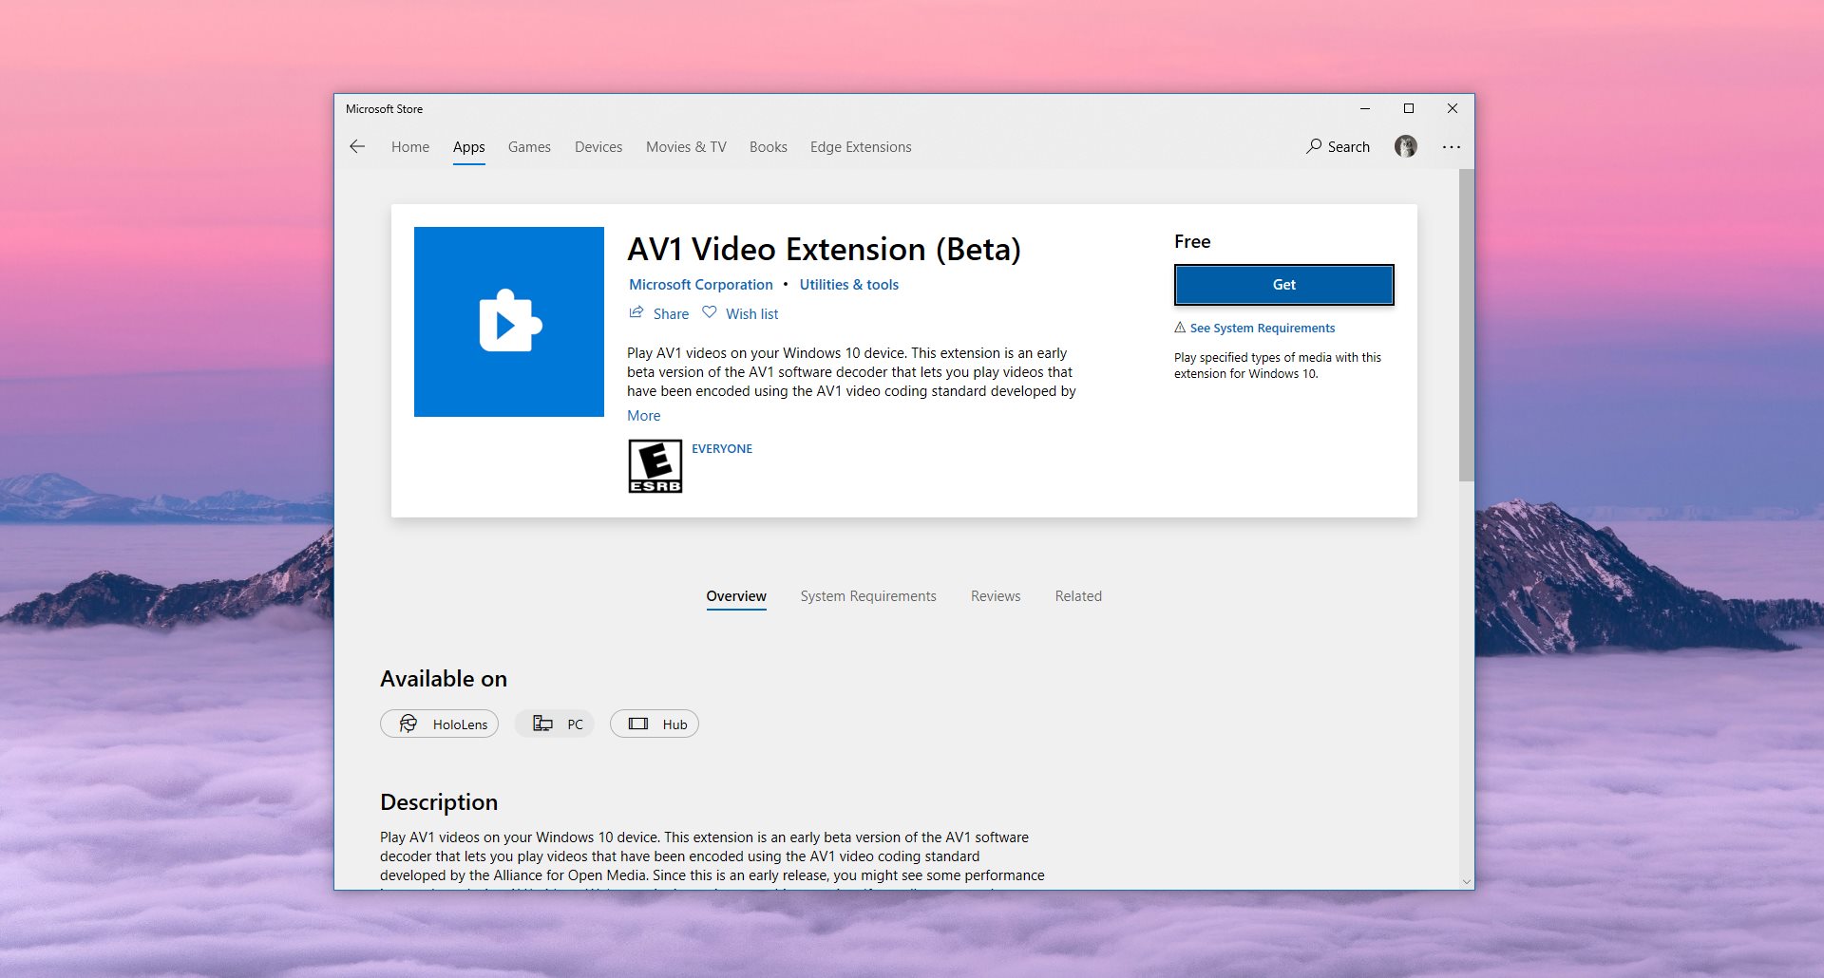
Task: Click the Get button
Action: pos(1284,285)
